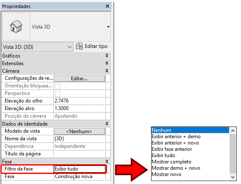Click the filter list scrollbar down arrow
Viewport: 241px width, 184px height.
point(233,177)
